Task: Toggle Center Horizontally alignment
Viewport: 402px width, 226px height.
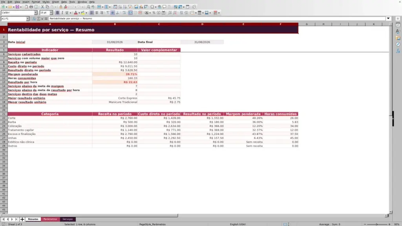Action: (x=97, y=13)
